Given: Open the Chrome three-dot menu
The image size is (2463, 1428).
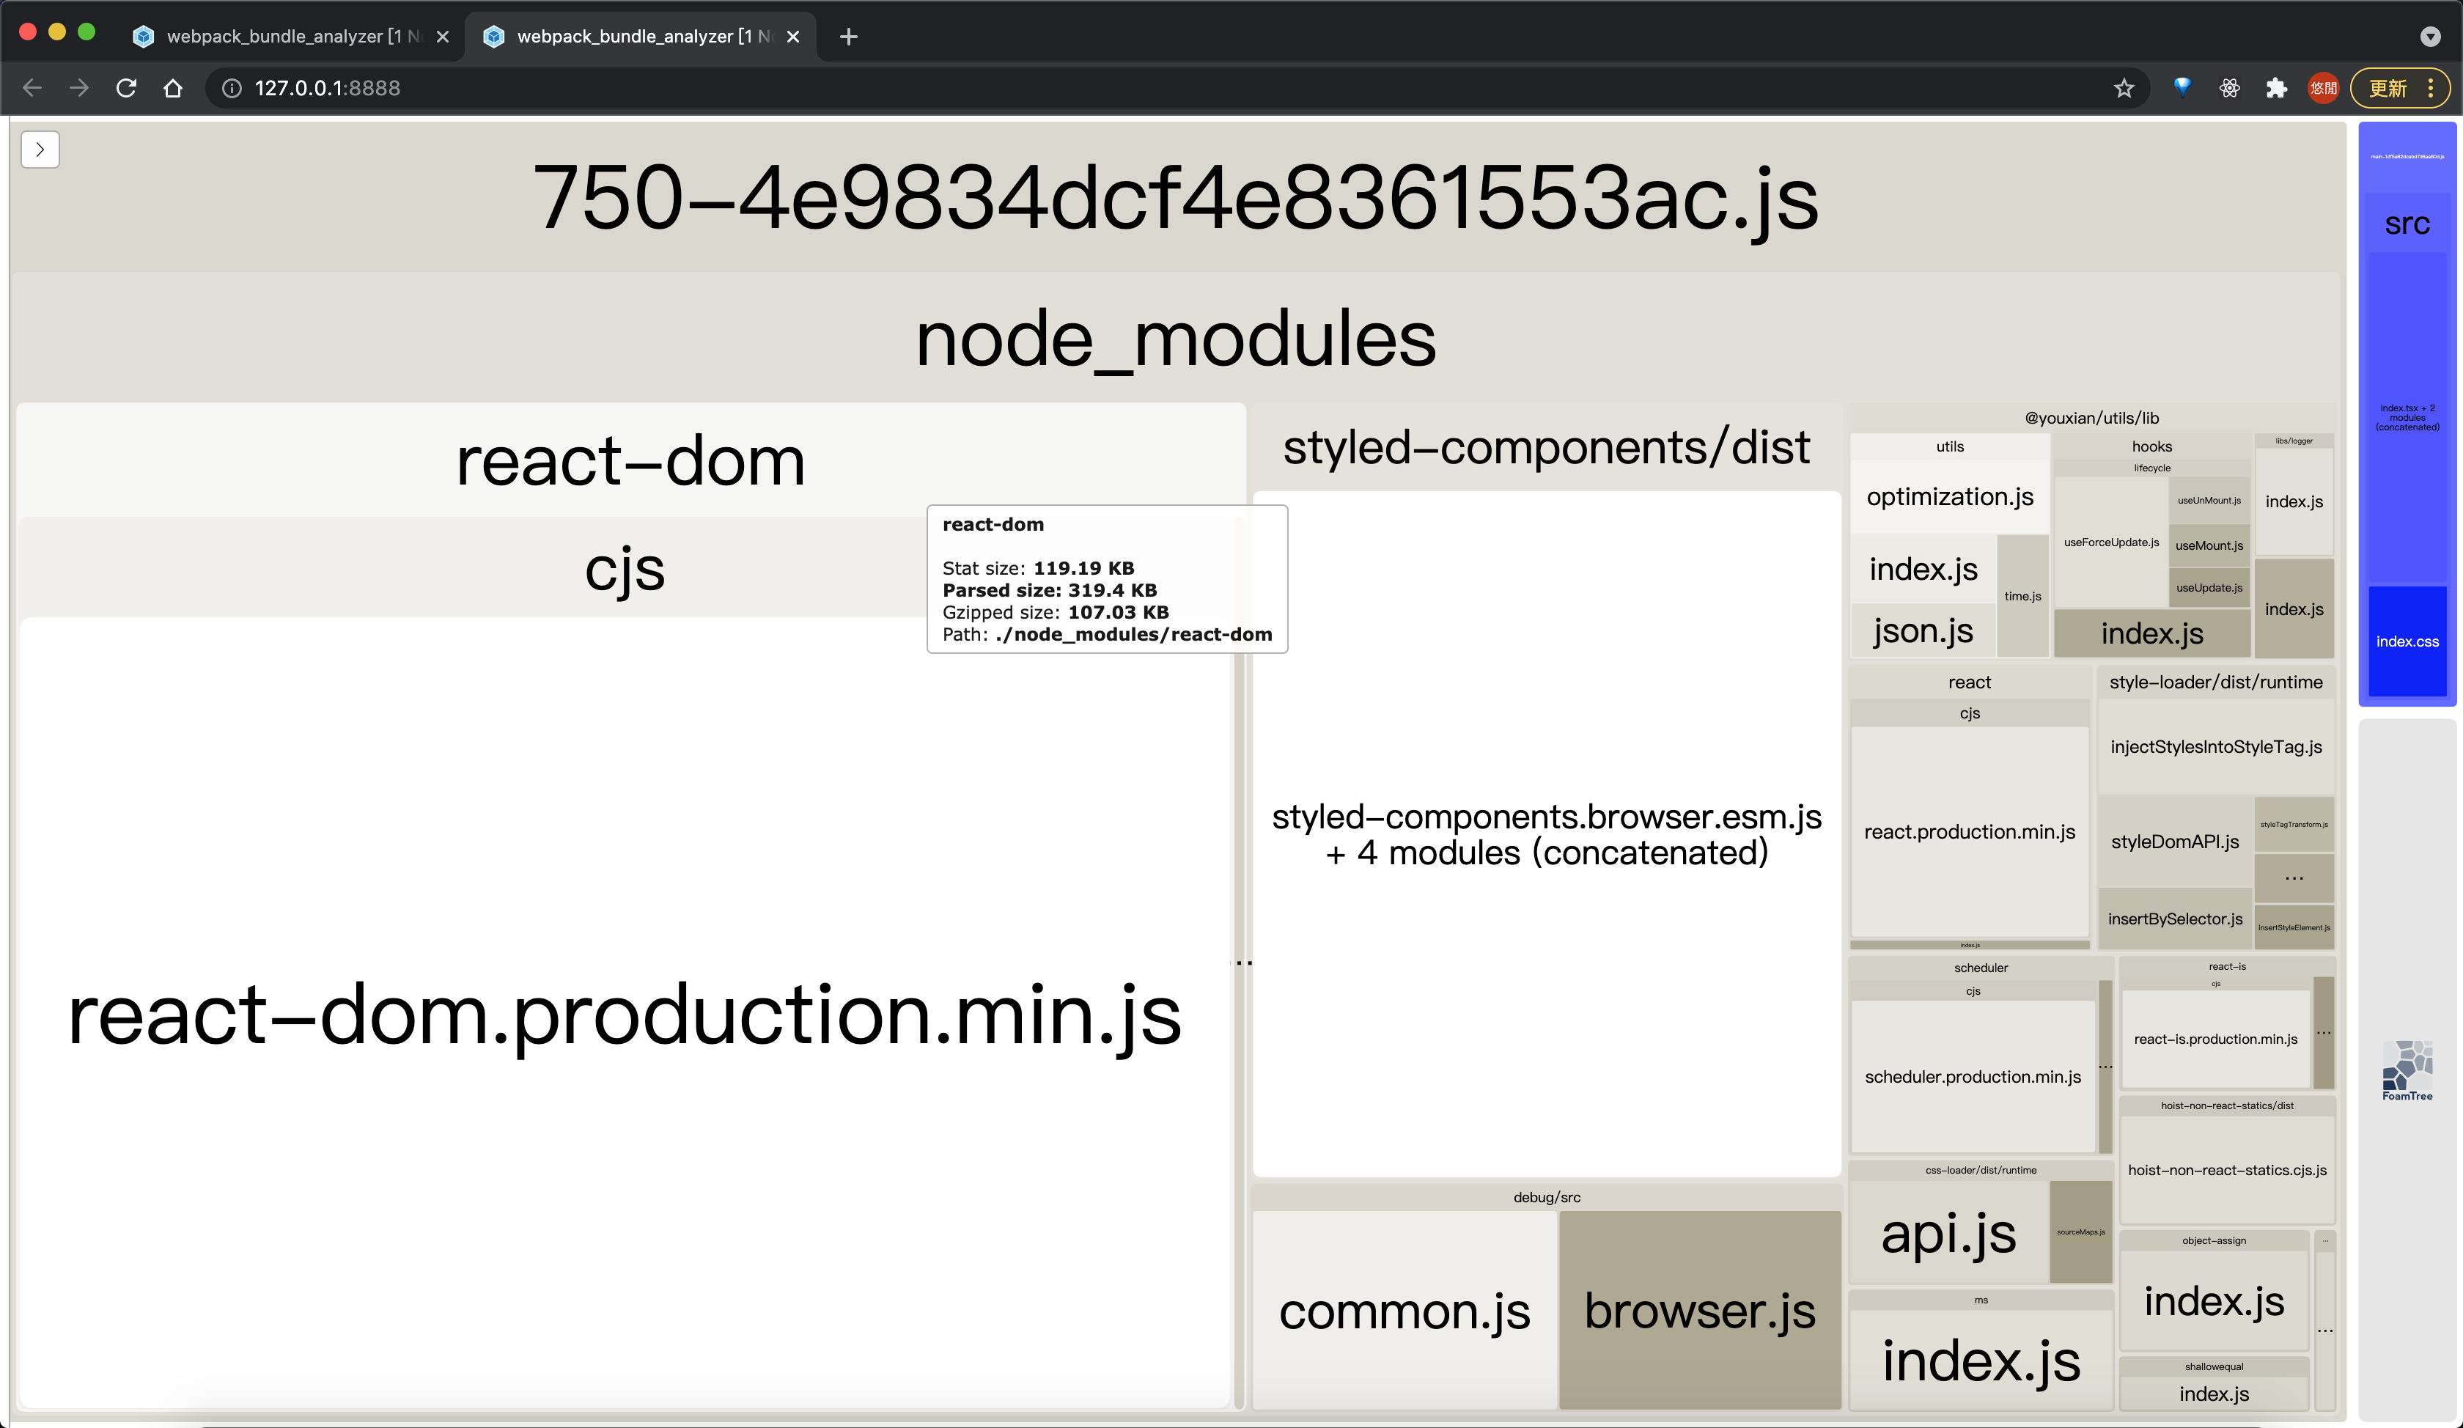Looking at the screenshot, I should (x=2431, y=88).
